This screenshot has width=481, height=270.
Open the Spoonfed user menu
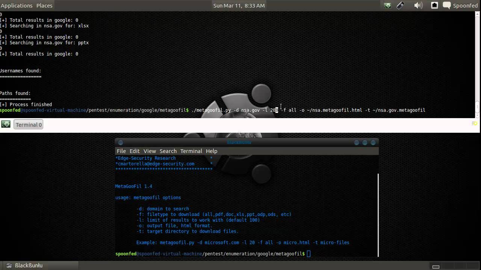465,6
